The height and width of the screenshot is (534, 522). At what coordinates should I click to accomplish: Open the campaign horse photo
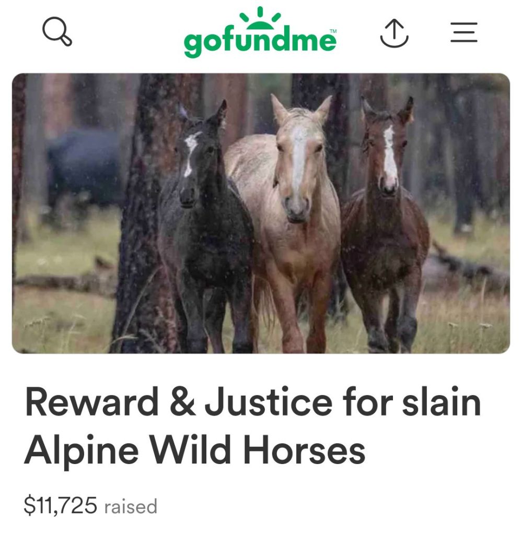261,213
